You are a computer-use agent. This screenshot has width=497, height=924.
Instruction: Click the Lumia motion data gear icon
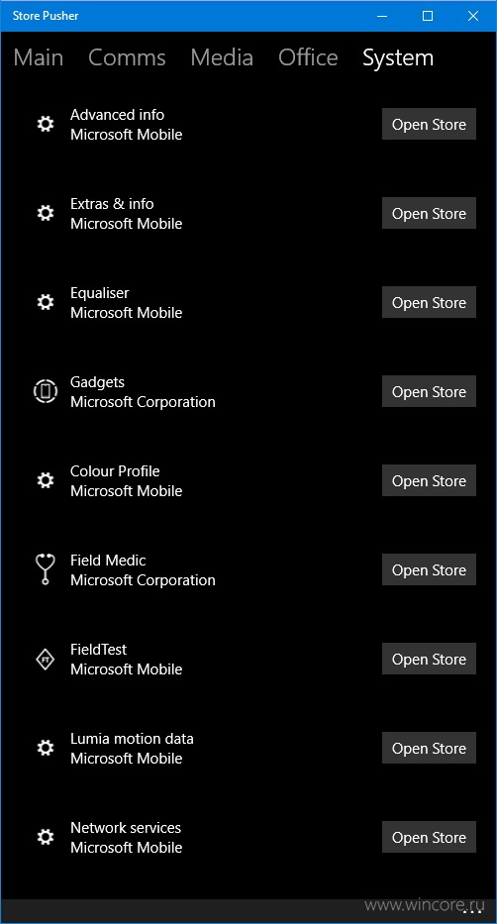point(46,748)
